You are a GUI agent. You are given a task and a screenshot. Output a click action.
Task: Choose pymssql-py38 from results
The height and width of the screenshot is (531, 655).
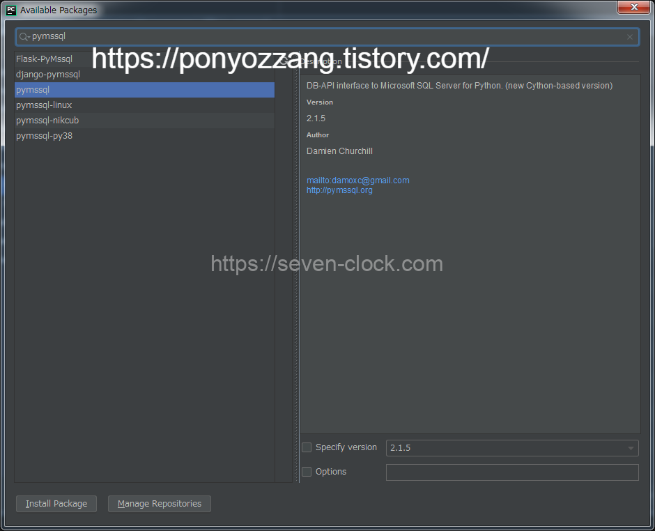tap(44, 136)
